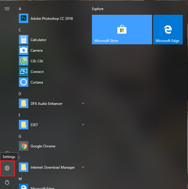The image size is (188, 189).
Task: Open the Camera app icon
Action: point(23,50)
